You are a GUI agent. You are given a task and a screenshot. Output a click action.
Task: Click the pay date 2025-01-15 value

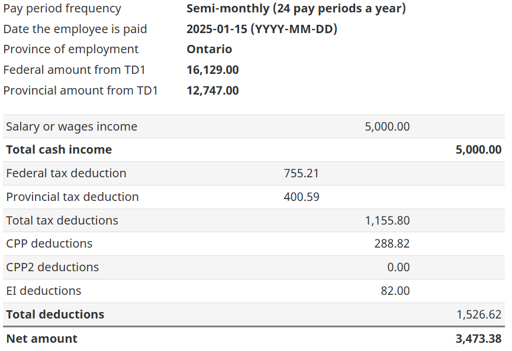pos(262,29)
